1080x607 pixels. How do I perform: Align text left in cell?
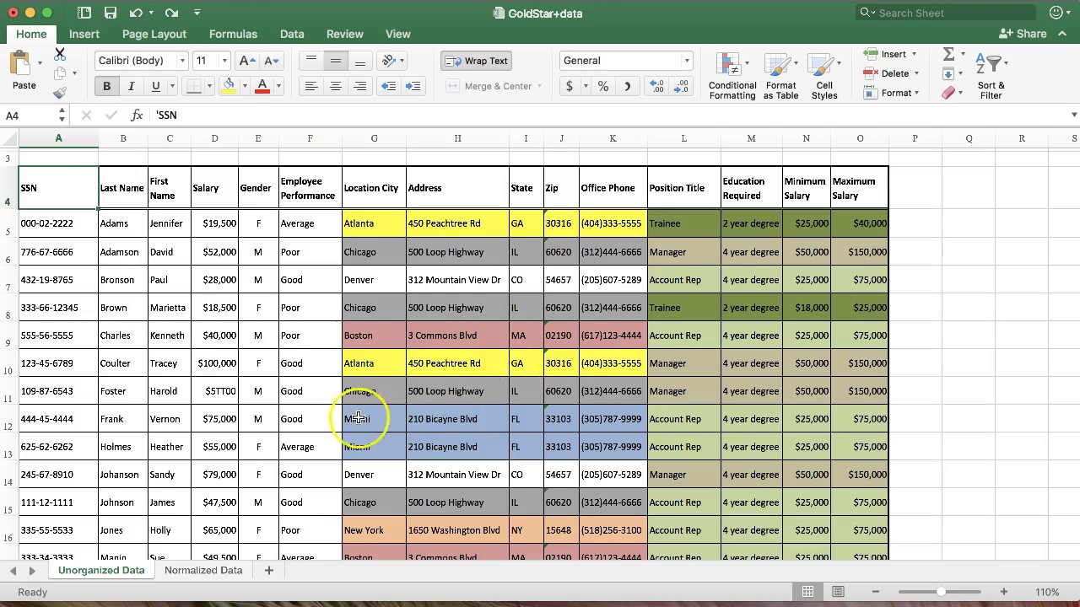coord(310,86)
